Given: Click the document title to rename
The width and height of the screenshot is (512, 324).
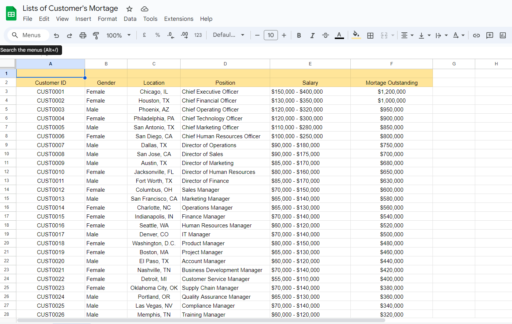Looking at the screenshot, I should (x=70, y=8).
